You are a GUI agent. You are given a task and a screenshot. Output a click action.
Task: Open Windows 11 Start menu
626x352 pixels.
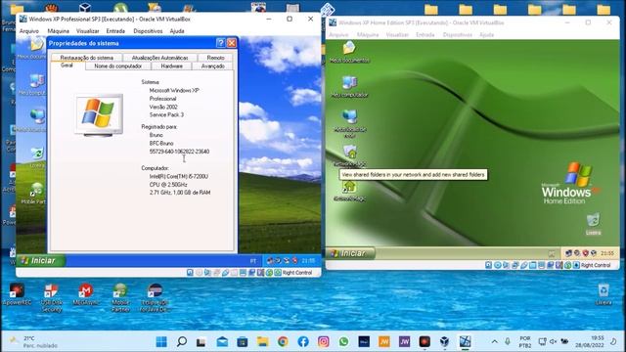point(161,341)
